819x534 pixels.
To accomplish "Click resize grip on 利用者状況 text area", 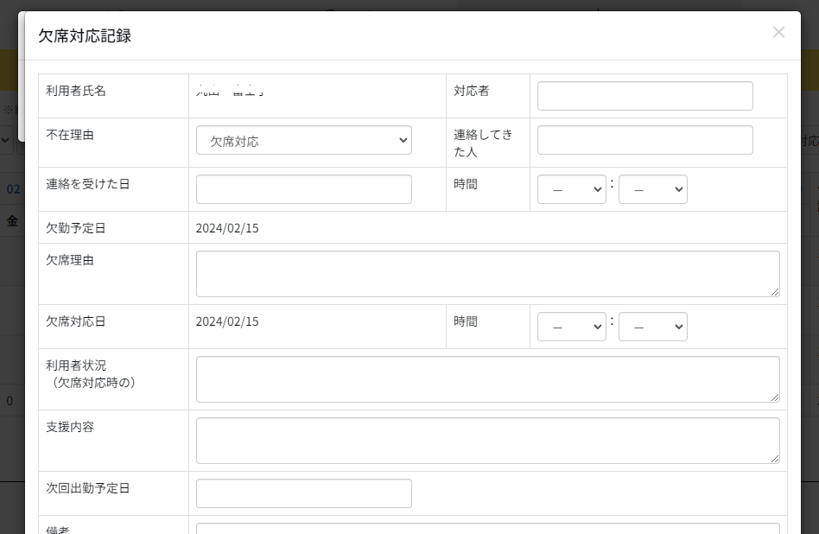I will (x=775, y=397).
